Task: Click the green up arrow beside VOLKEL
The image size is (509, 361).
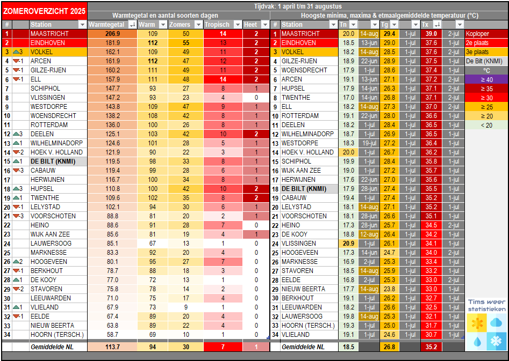Action: (x=16, y=52)
